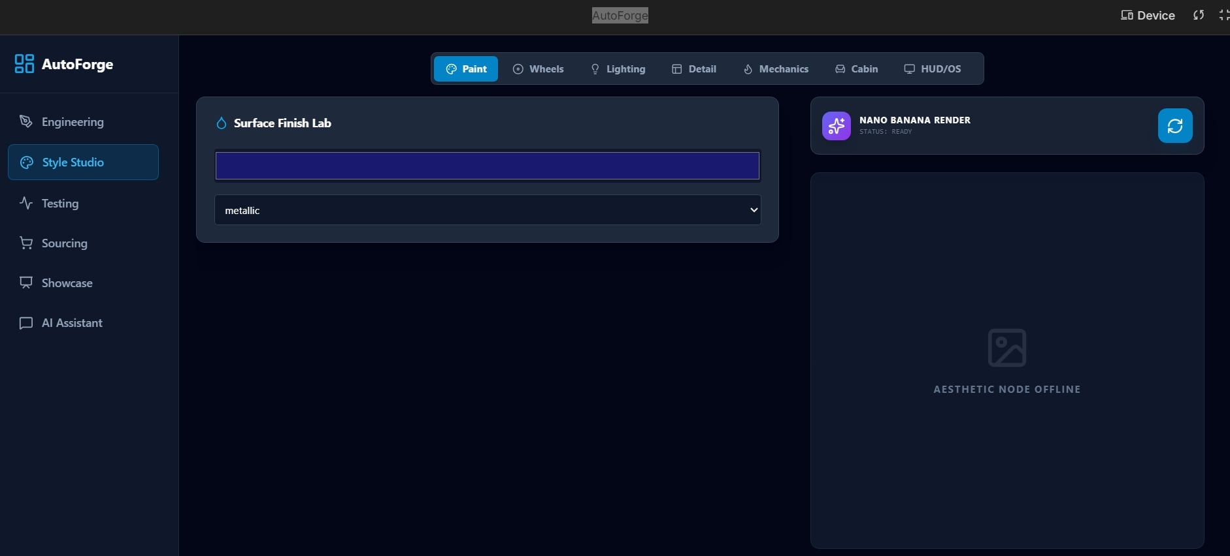Open the dark blue paint color picker

click(x=488, y=166)
